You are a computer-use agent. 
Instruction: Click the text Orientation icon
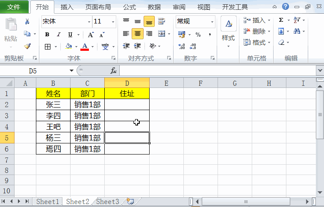tap(153, 46)
